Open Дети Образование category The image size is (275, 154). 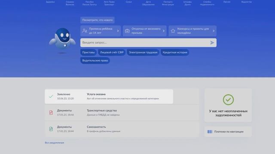point(148,3)
